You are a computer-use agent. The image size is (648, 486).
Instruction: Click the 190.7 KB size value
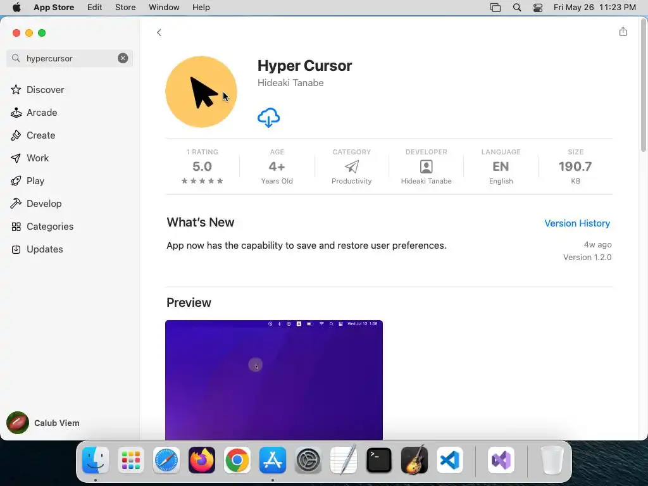coord(575,166)
